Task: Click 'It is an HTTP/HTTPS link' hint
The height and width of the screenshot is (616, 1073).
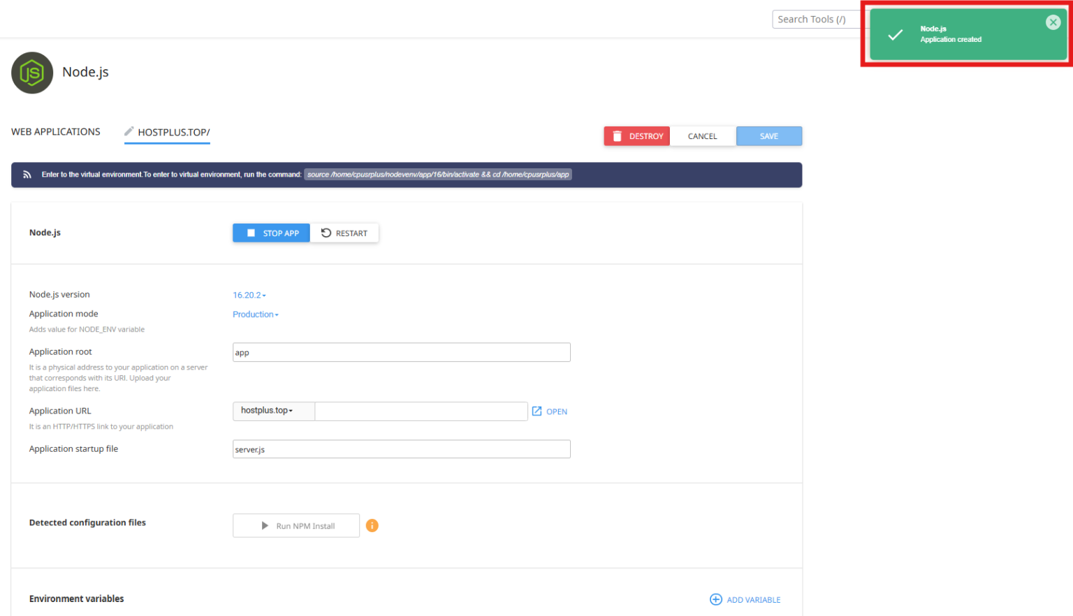Action: [x=101, y=427]
